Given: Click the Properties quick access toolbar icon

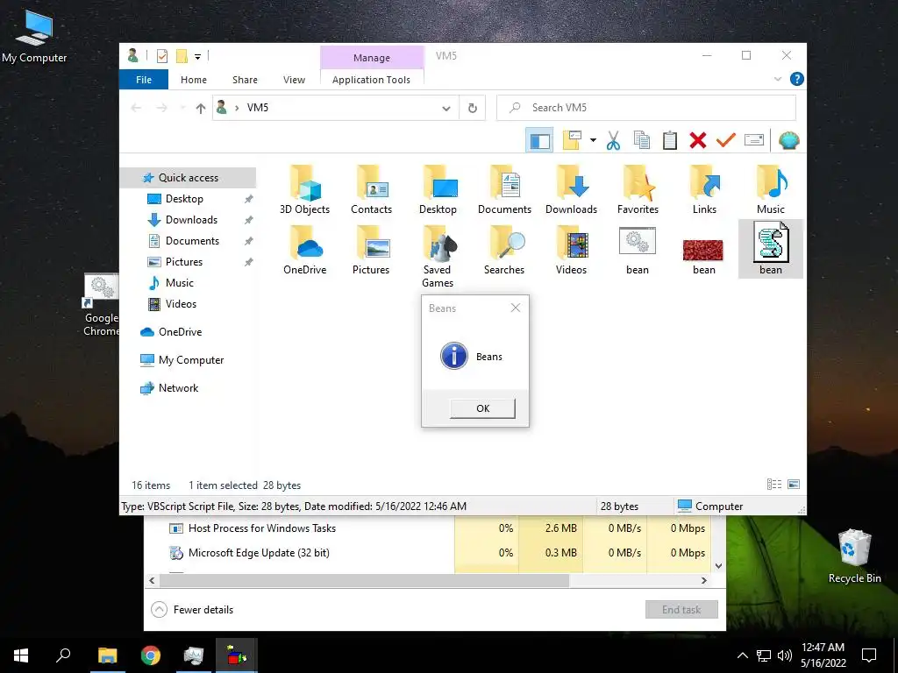Looking at the screenshot, I should pyautogui.click(x=162, y=56).
